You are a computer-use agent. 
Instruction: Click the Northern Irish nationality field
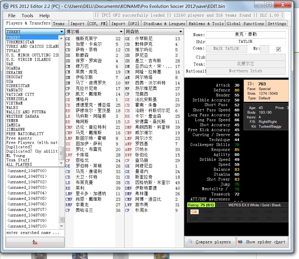(x=246, y=71)
